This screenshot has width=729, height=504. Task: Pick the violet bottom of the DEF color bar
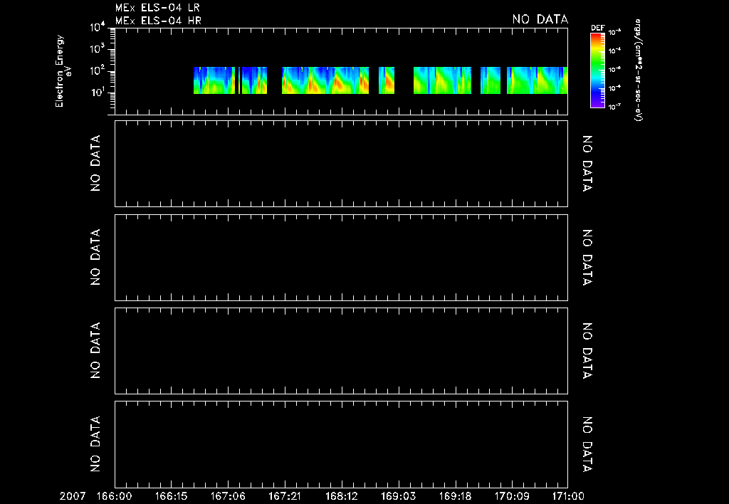pos(597,104)
